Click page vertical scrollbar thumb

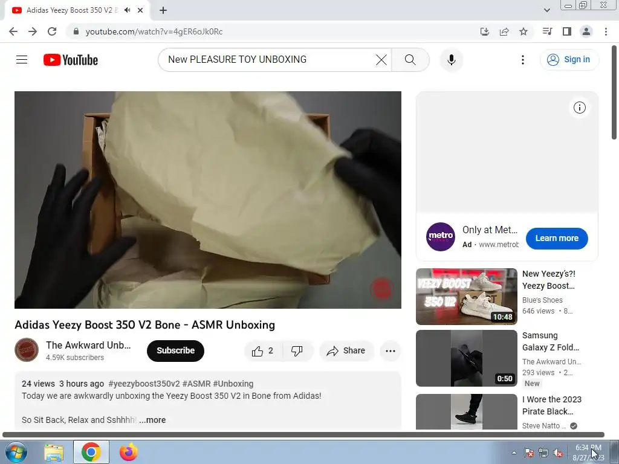[614, 92]
